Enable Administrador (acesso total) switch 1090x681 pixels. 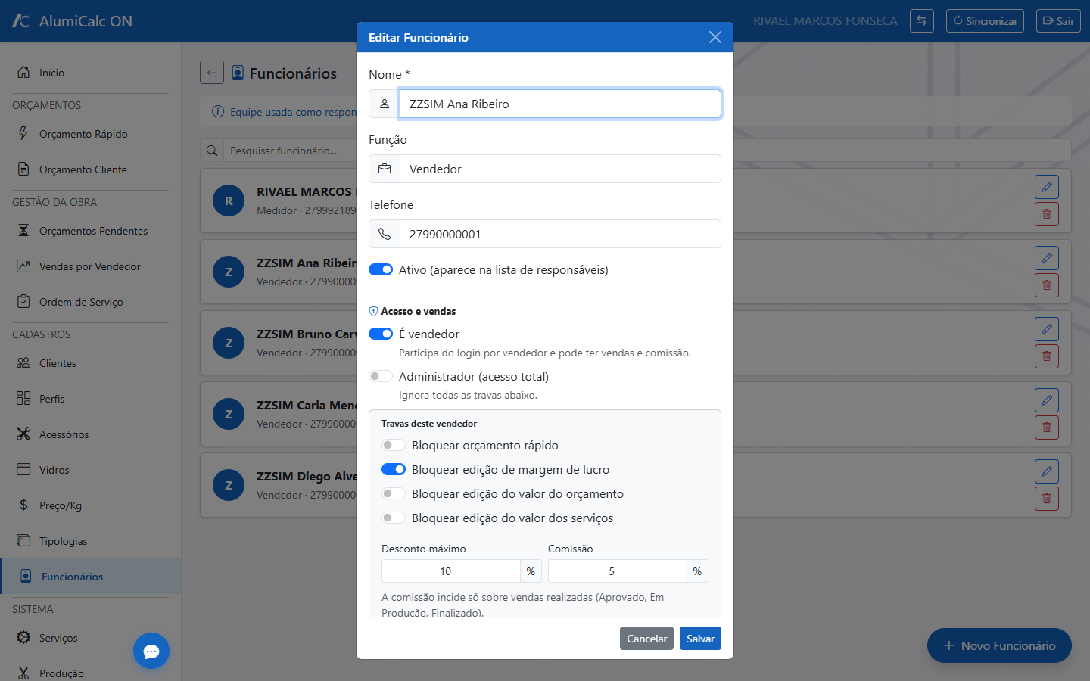click(381, 376)
